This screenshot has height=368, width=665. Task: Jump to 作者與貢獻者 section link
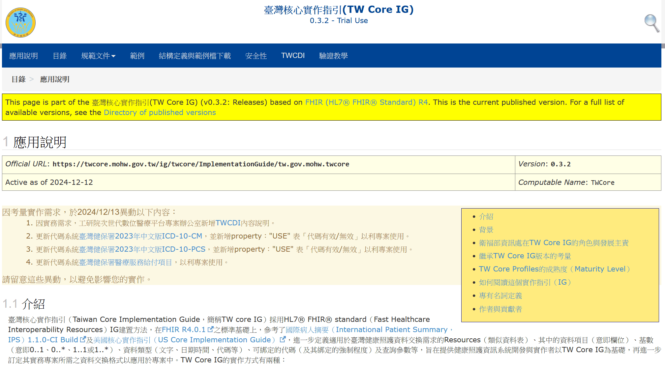[x=500, y=309]
